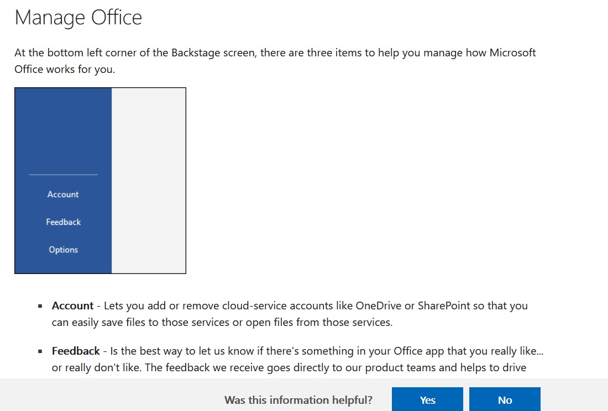Image resolution: width=608 pixels, height=411 pixels.
Task: Click the "Was this information helpful?" prompt text
Action: point(298,400)
